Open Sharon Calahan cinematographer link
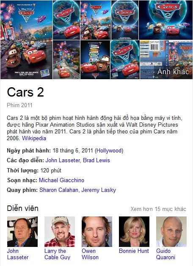 pos(59,190)
